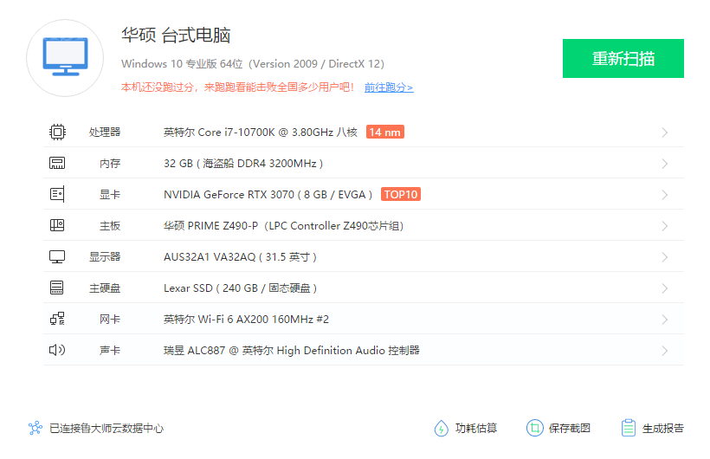Click the AUS32A1 VA32AQ display text
Viewport: 710px width, 459px height.
[x=240, y=257]
